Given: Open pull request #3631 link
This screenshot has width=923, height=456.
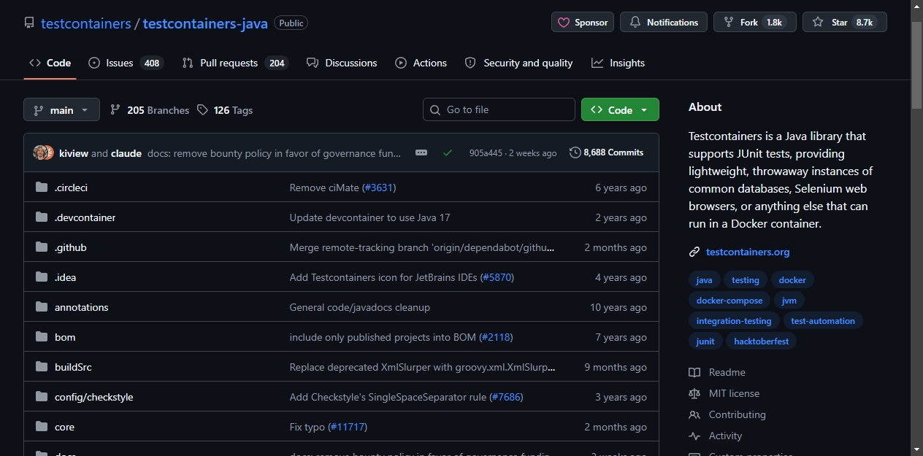Looking at the screenshot, I should coord(379,188).
